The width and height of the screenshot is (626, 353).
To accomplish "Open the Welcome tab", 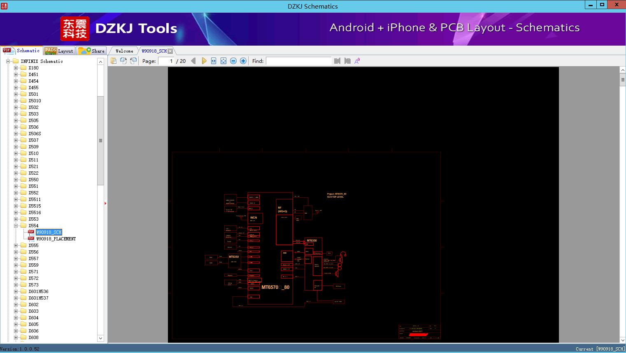I will click(x=124, y=51).
